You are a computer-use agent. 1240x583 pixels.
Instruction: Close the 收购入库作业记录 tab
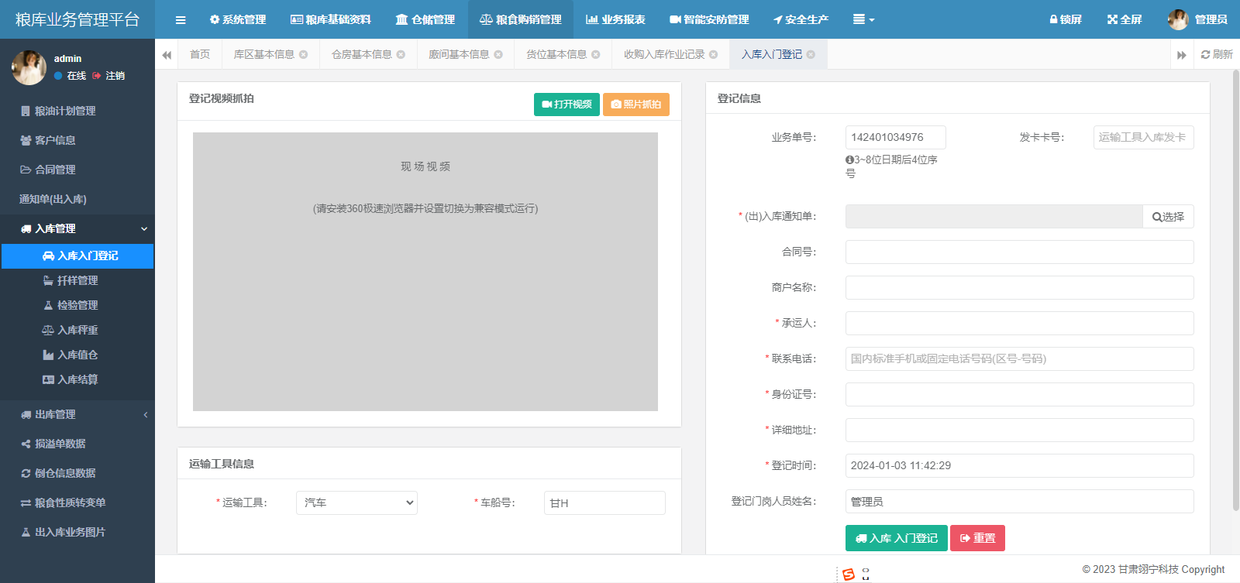[714, 54]
